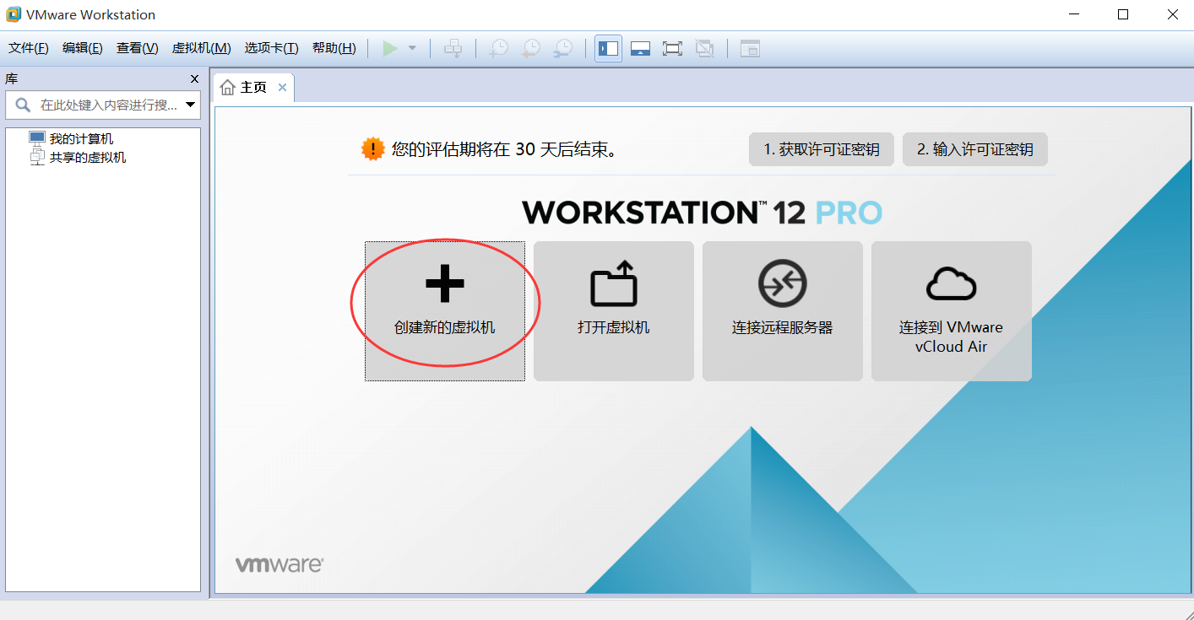Click the revert to snapshot icon
The image size is (1194, 620).
pyautogui.click(x=531, y=48)
